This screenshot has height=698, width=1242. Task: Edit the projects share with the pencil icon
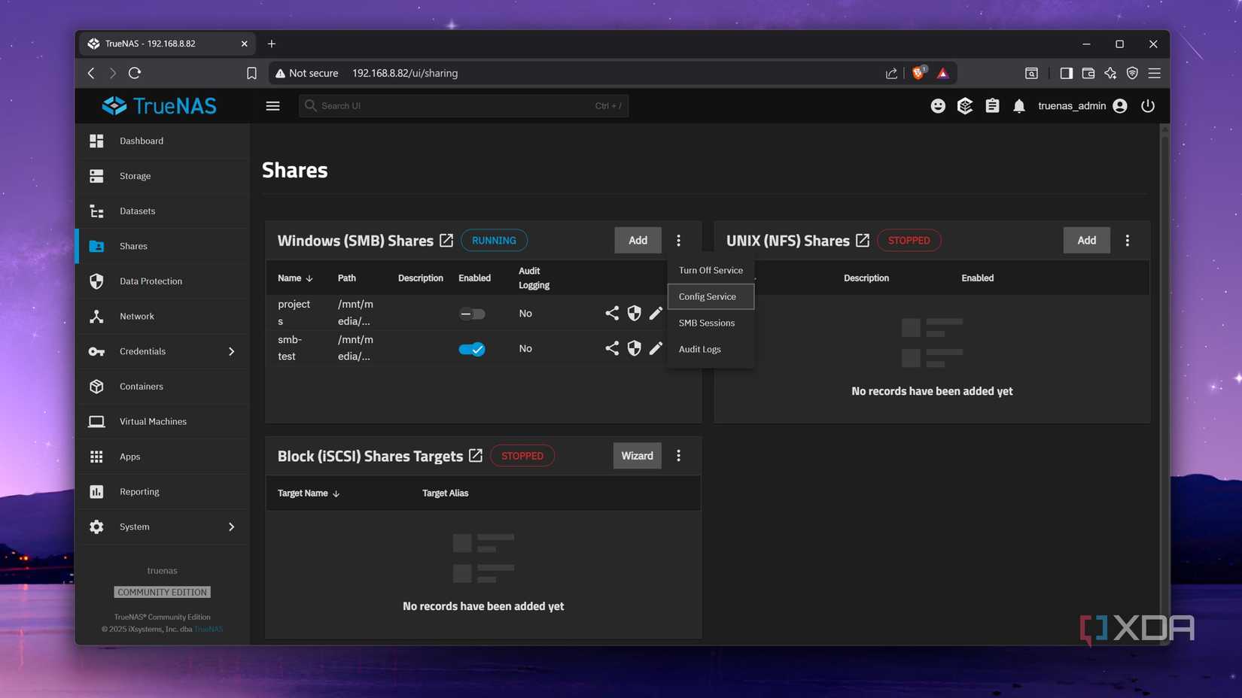656,313
